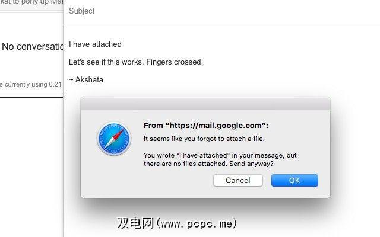Click the dialog's gray title bar
Viewport: 380px width, 237px height.
(x=205, y=104)
